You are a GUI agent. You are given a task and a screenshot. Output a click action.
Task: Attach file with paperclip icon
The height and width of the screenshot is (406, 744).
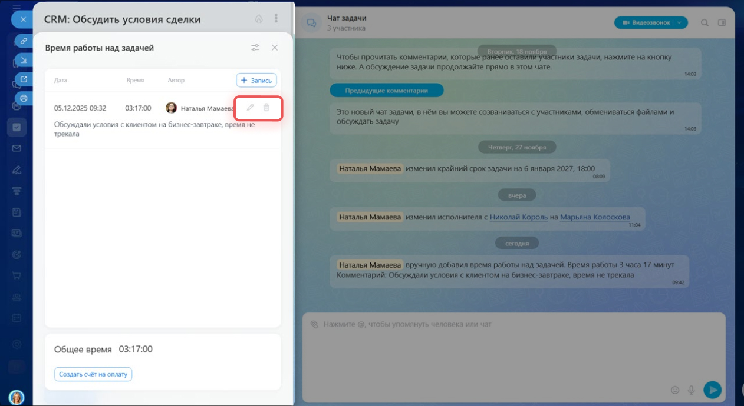click(x=314, y=324)
